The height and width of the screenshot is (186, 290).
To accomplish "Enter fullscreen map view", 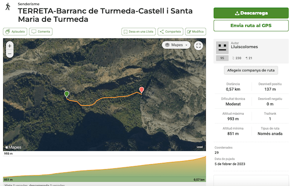I will click(x=198, y=45).
